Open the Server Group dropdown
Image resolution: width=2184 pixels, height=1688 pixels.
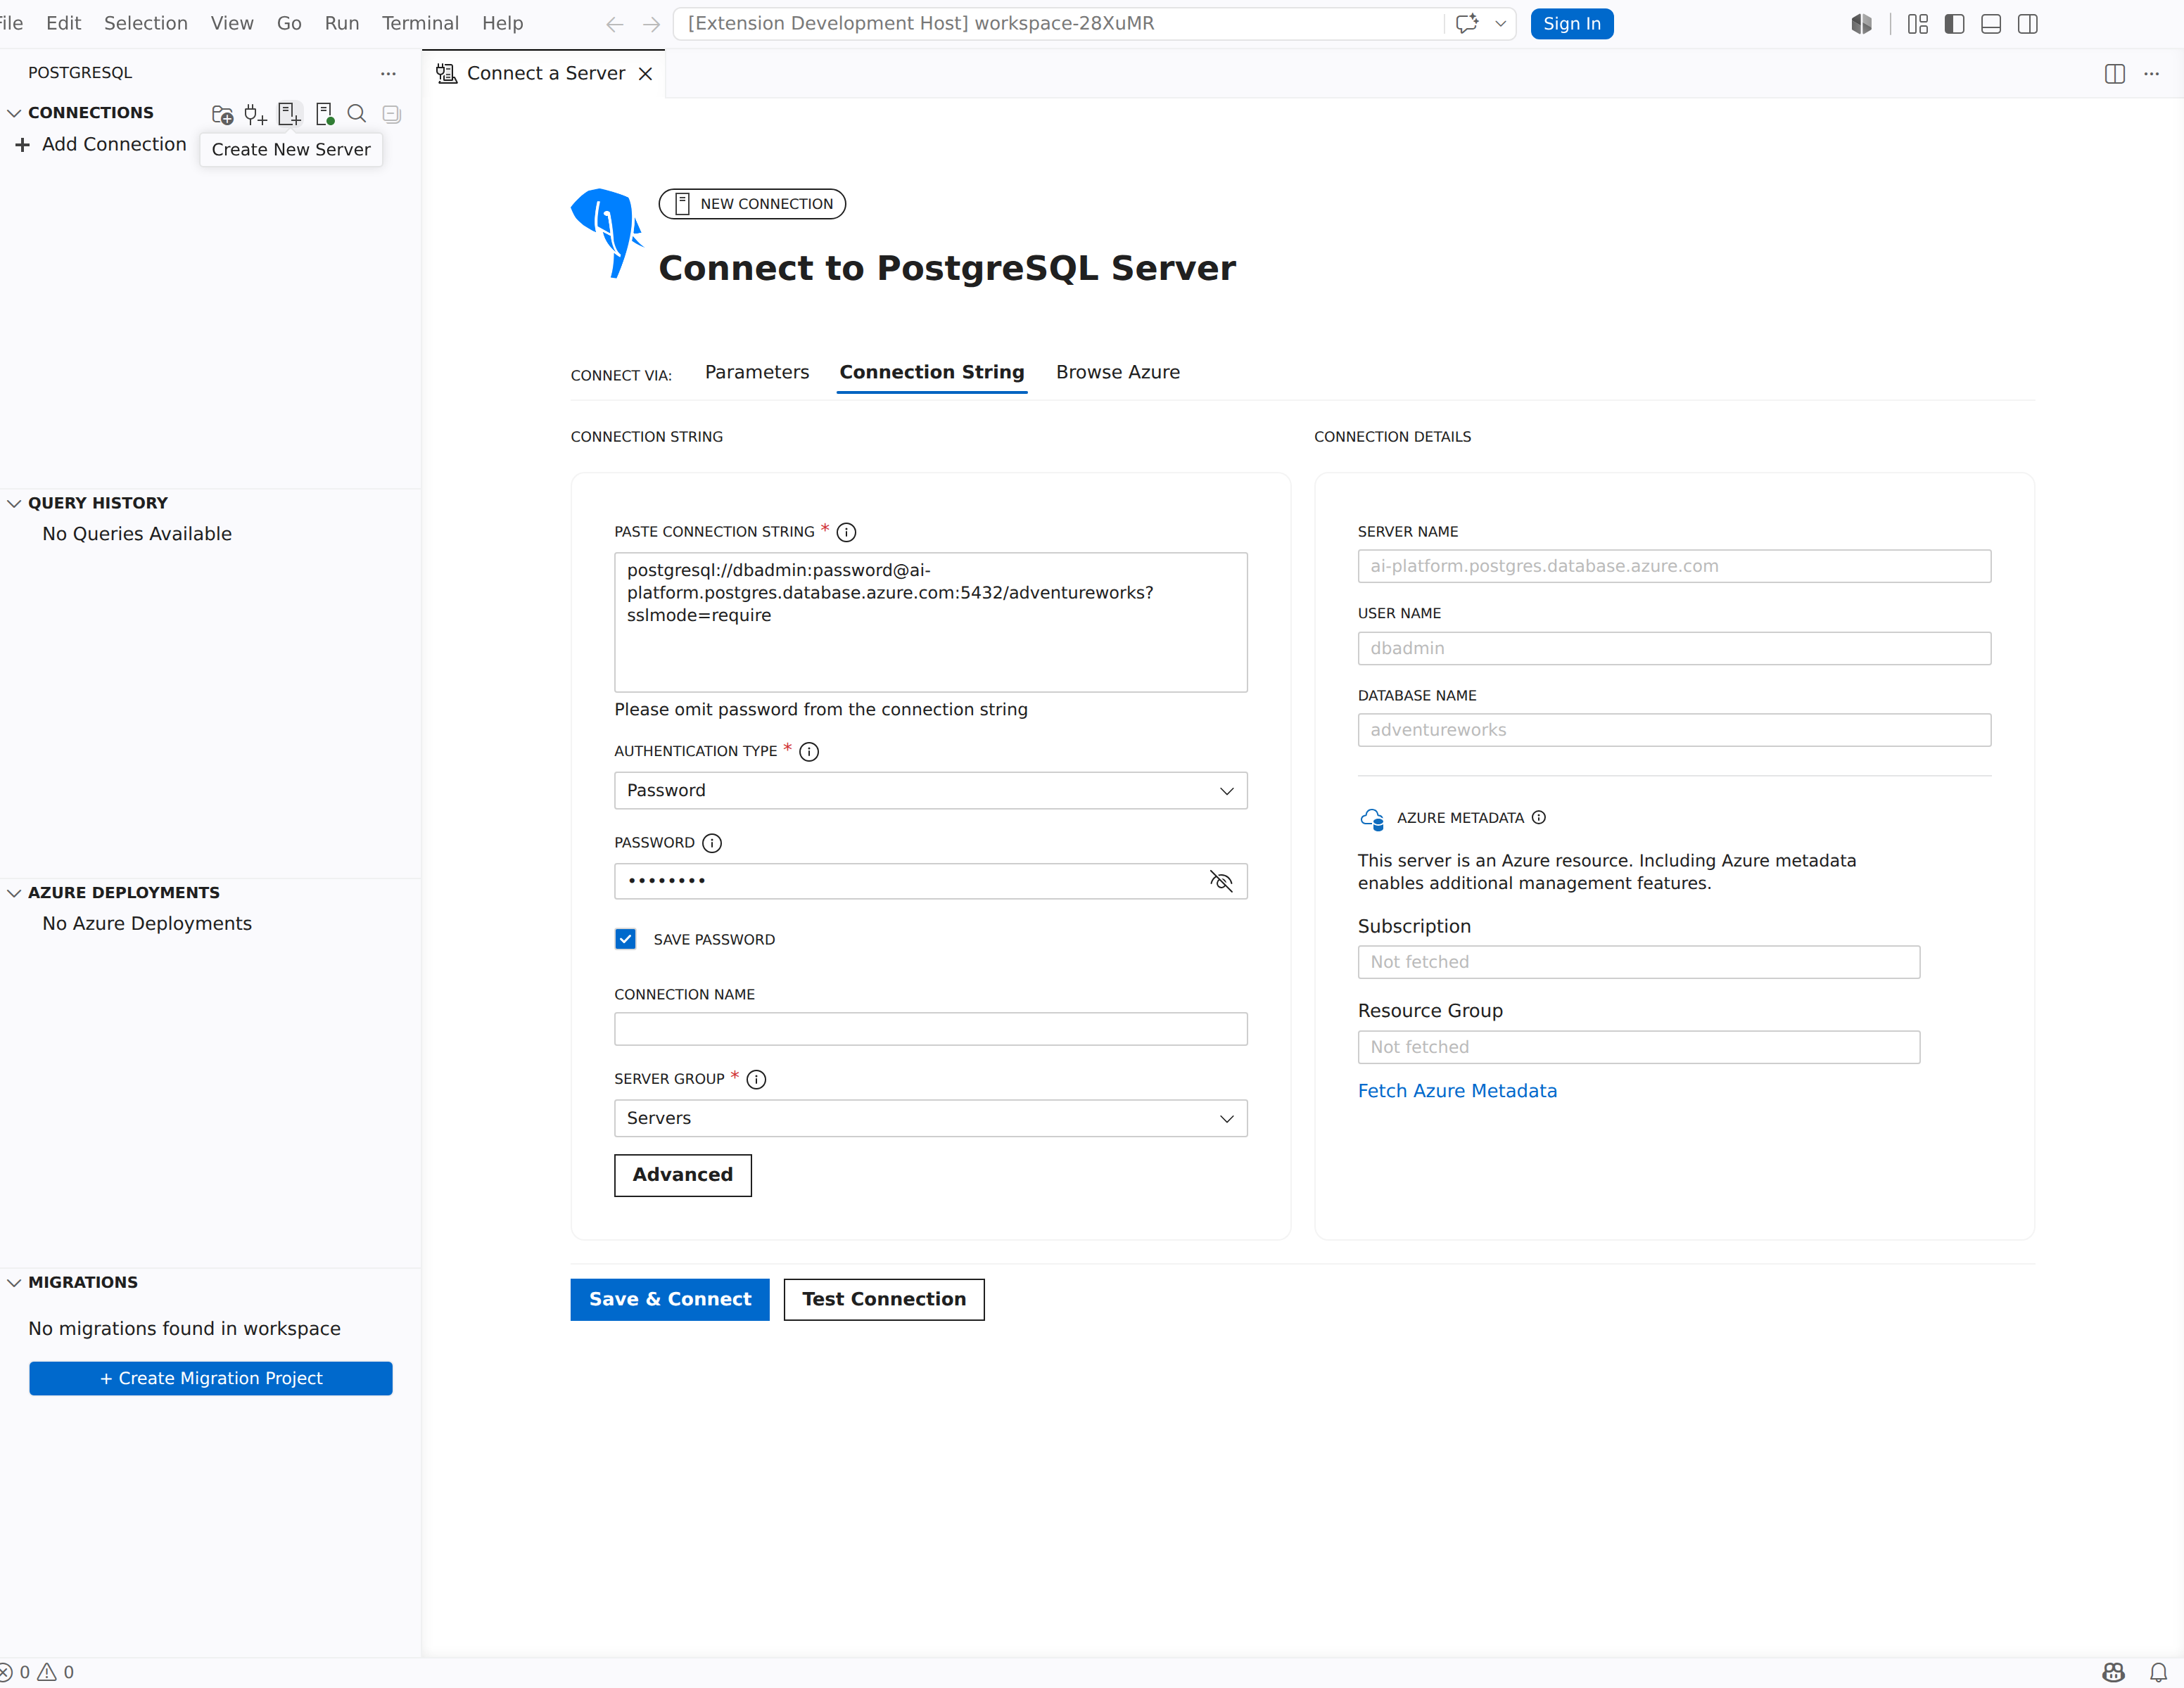click(931, 1118)
